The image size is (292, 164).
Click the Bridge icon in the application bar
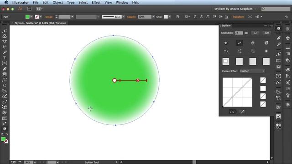[x=29, y=9]
